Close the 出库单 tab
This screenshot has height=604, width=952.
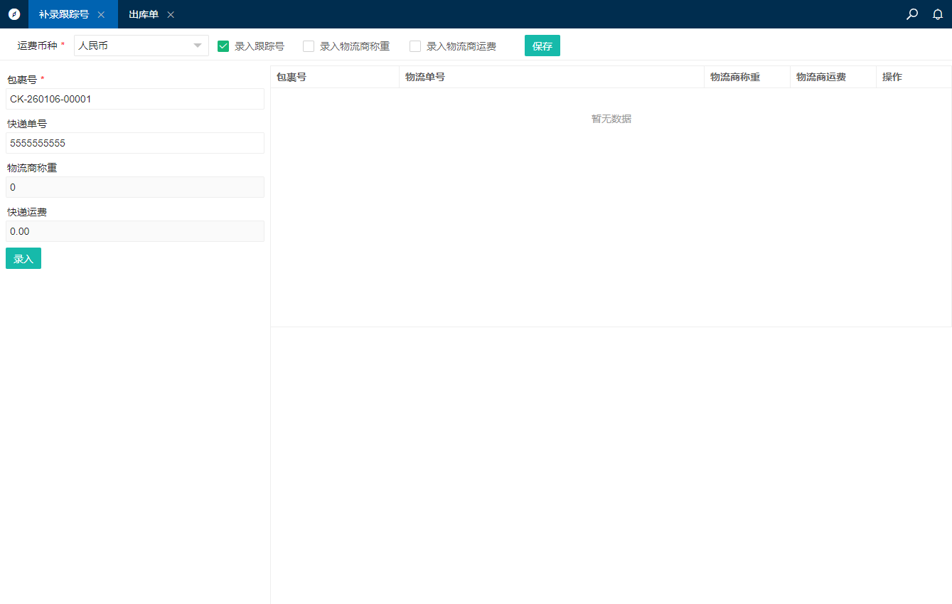[x=171, y=15]
